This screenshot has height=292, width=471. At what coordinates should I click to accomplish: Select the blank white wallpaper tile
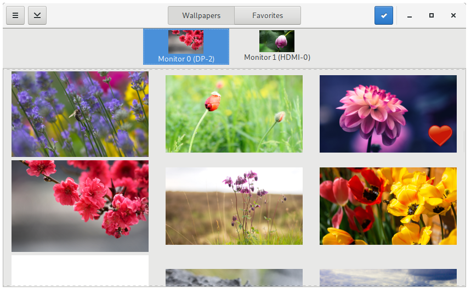(80, 271)
